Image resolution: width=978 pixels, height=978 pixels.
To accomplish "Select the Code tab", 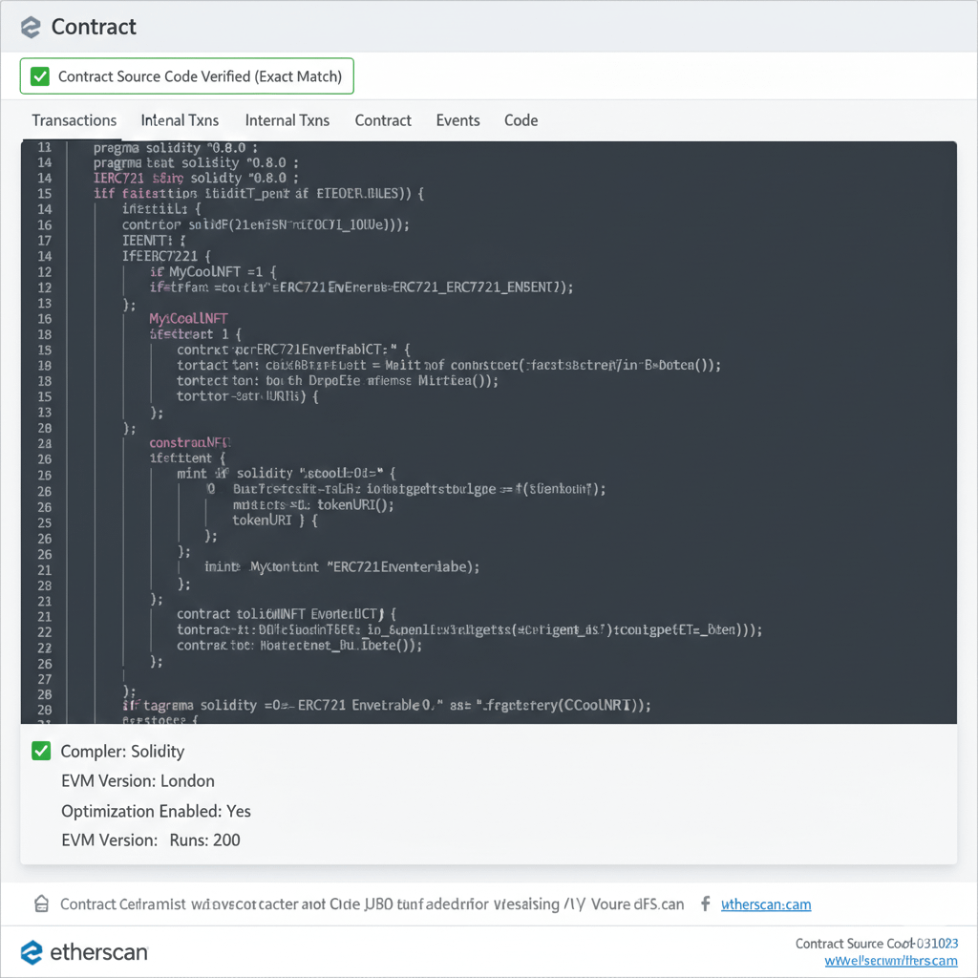I will (521, 120).
